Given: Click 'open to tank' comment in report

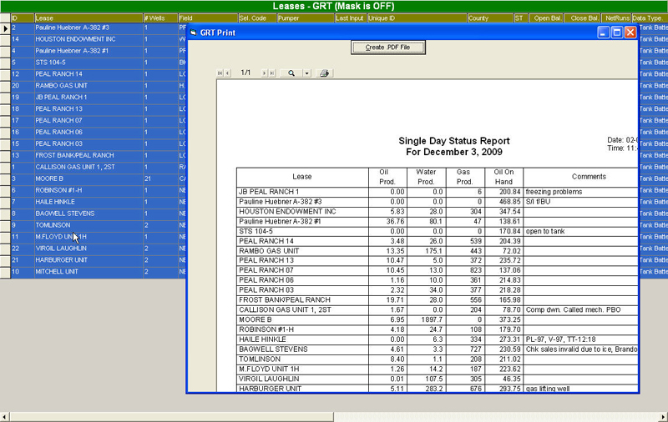Looking at the screenshot, I should pos(545,231).
